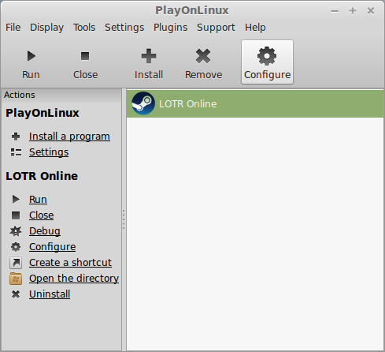Open the Display menu
Viewport: 385px width, 352px height.
coord(46,28)
